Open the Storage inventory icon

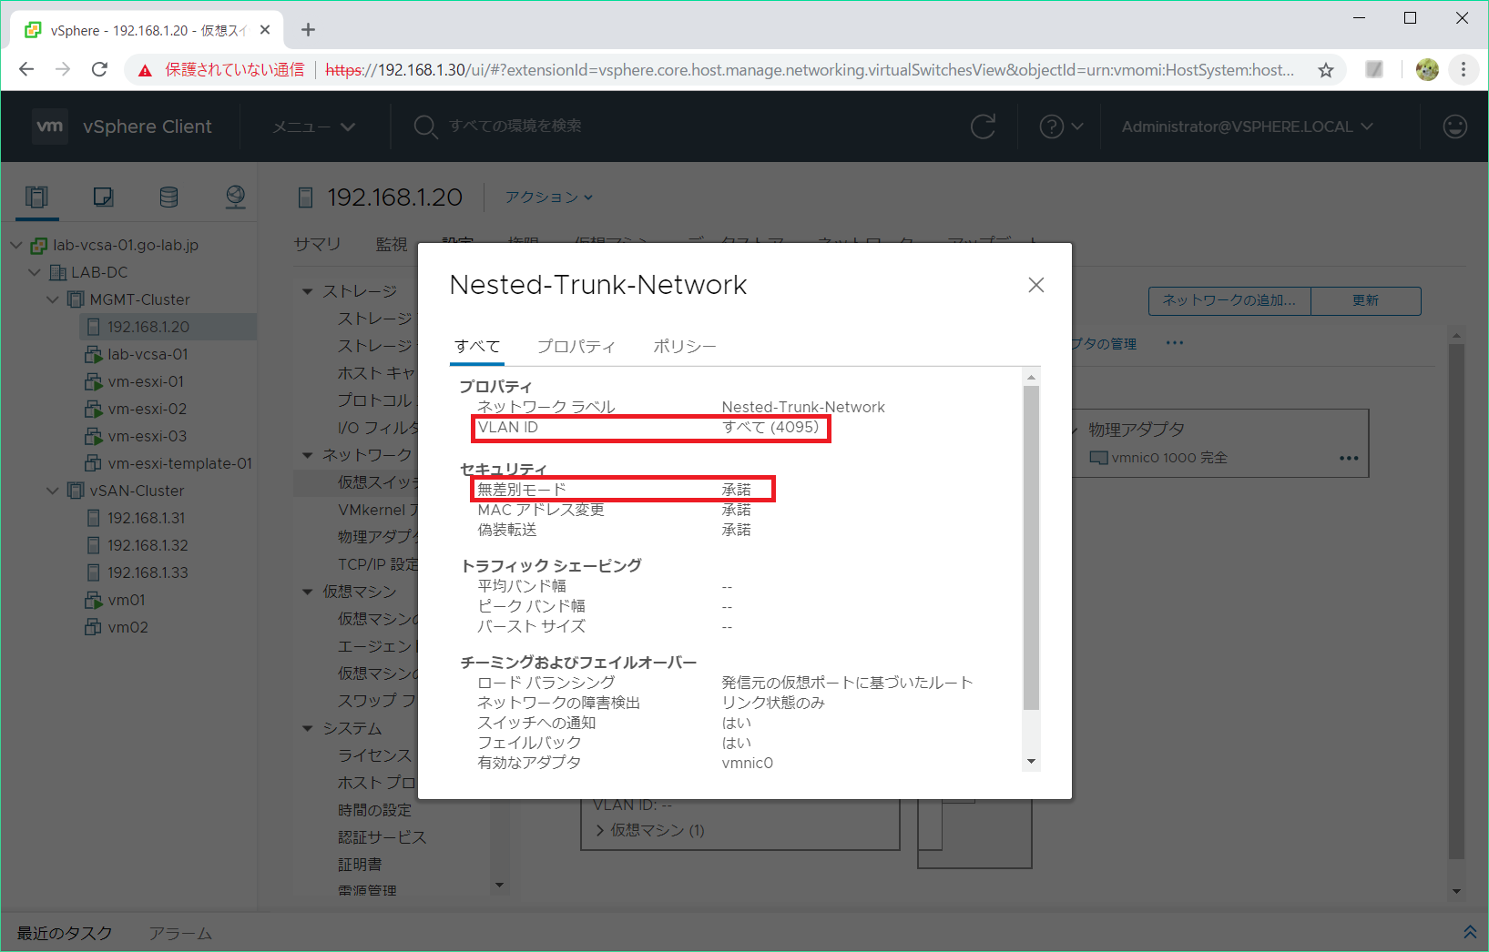click(168, 197)
